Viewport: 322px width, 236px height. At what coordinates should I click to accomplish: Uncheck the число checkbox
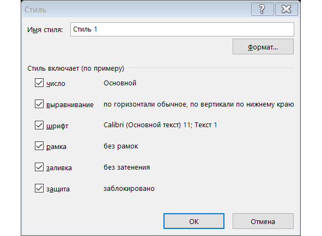(39, 83)
